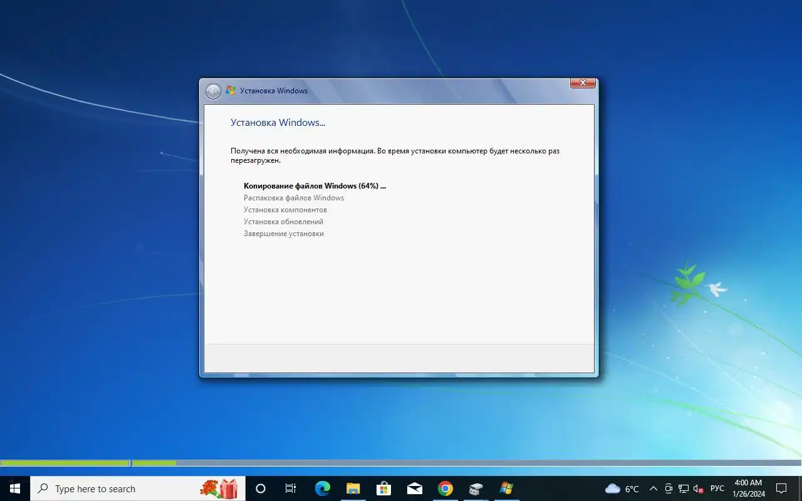Open Cortana circle icon on the taskbar
This screenshot has height=501, width=802.
pos(261,488)
